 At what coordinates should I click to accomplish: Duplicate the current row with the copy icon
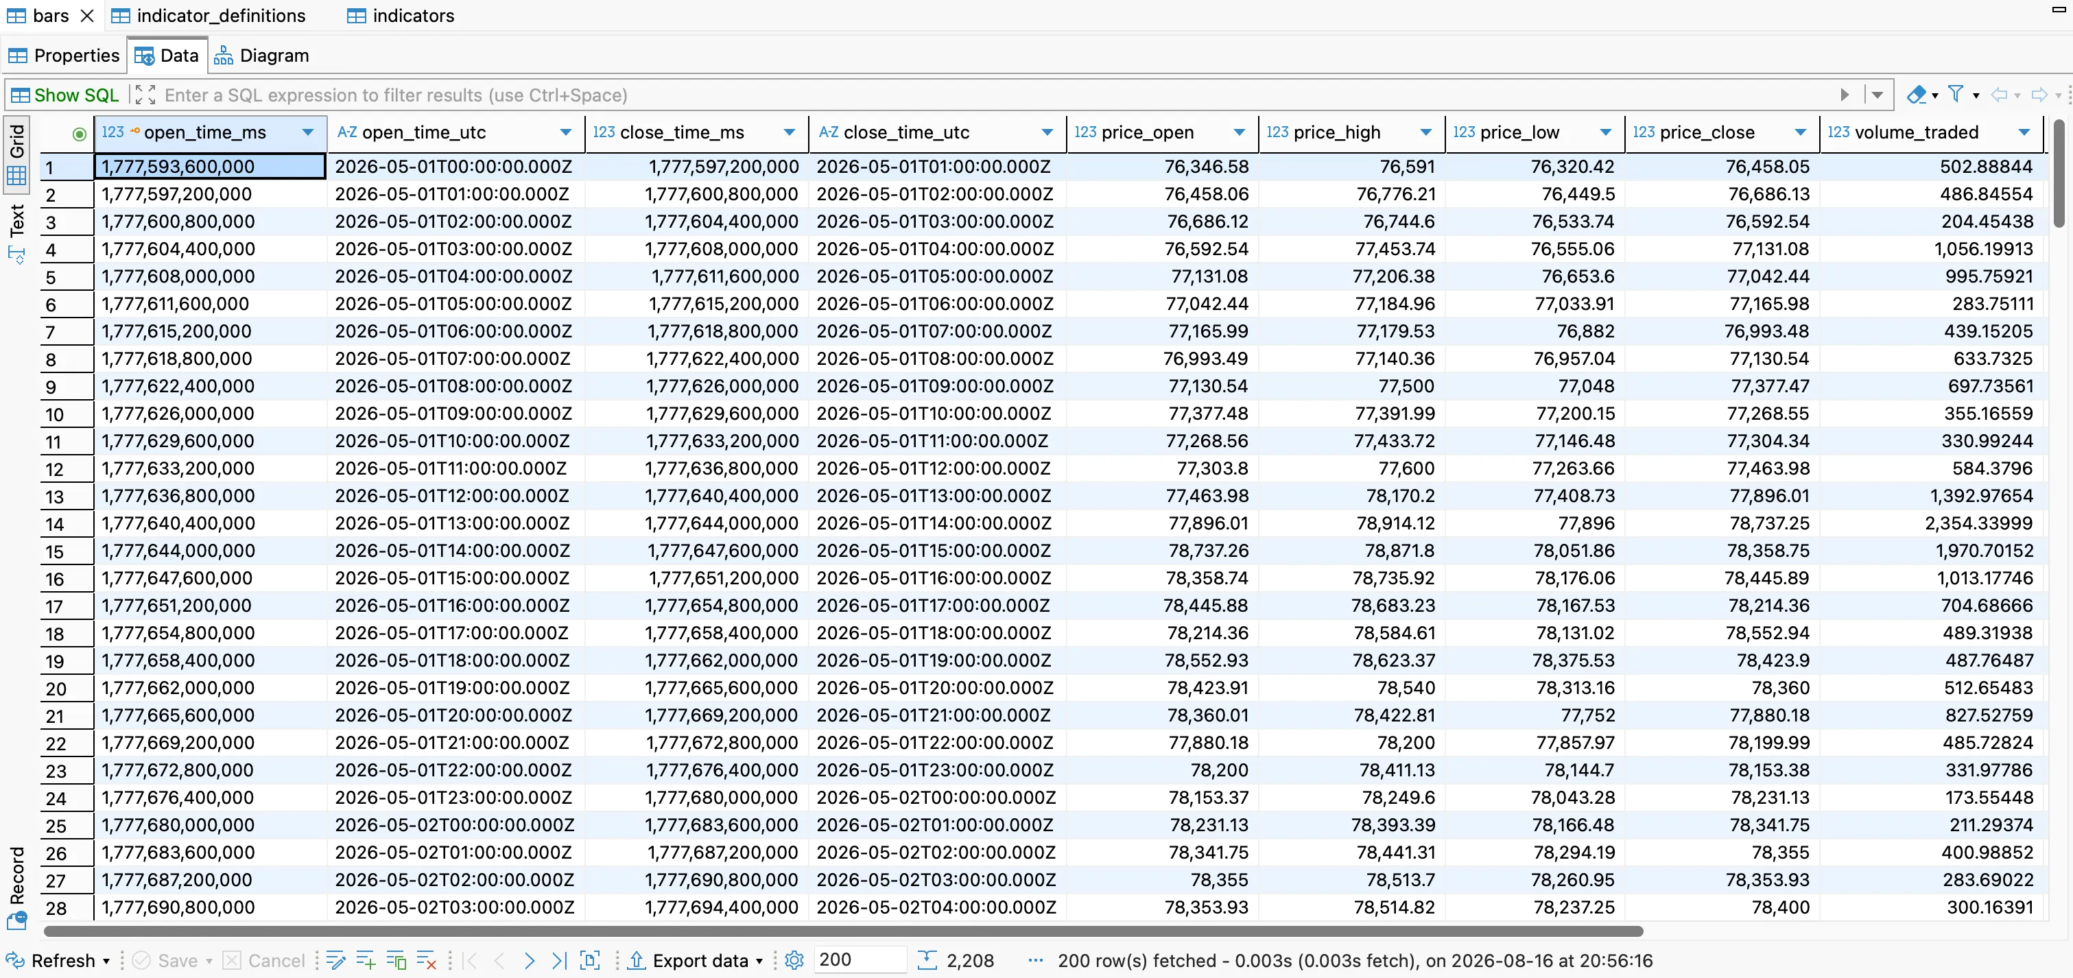click(x=396, y=960)
